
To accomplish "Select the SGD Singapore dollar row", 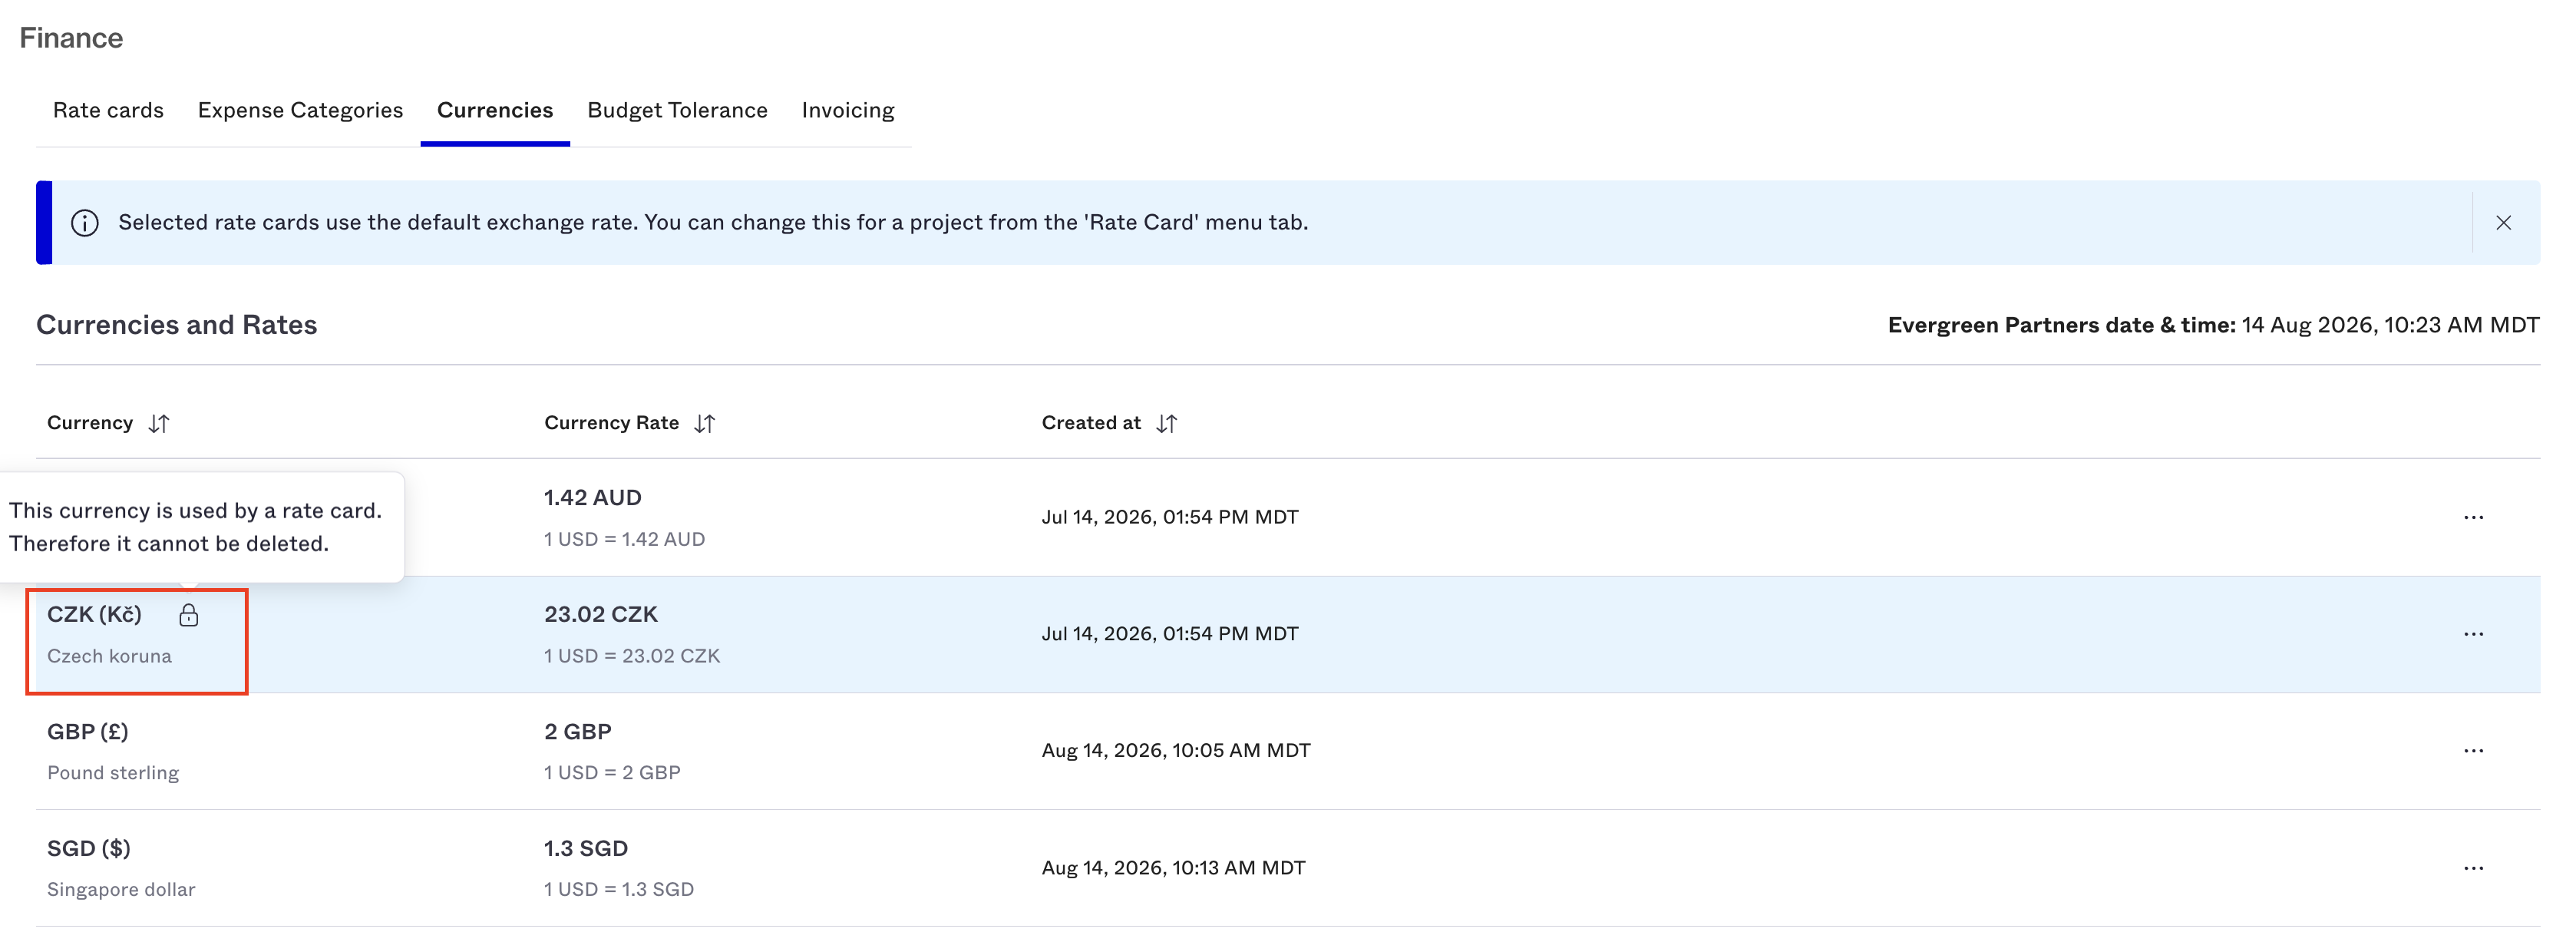I will click(x=1288, y=868).
